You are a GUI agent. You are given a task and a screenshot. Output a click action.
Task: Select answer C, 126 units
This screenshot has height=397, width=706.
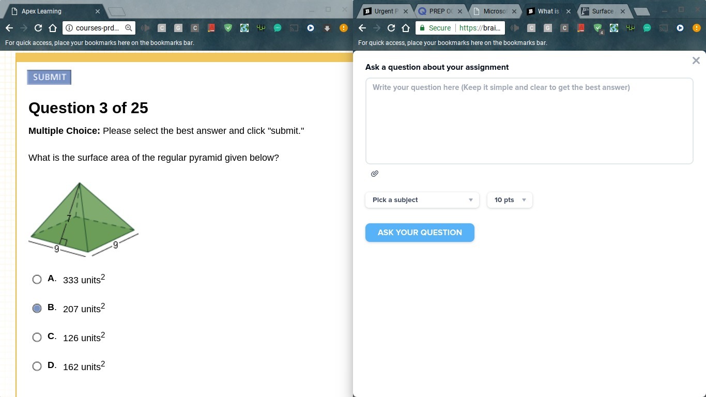[x=37, y=338]
